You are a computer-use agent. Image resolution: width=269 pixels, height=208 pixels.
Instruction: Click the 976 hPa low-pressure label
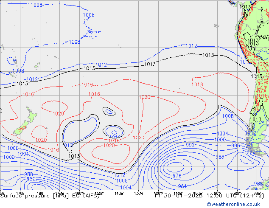[177, 176]
